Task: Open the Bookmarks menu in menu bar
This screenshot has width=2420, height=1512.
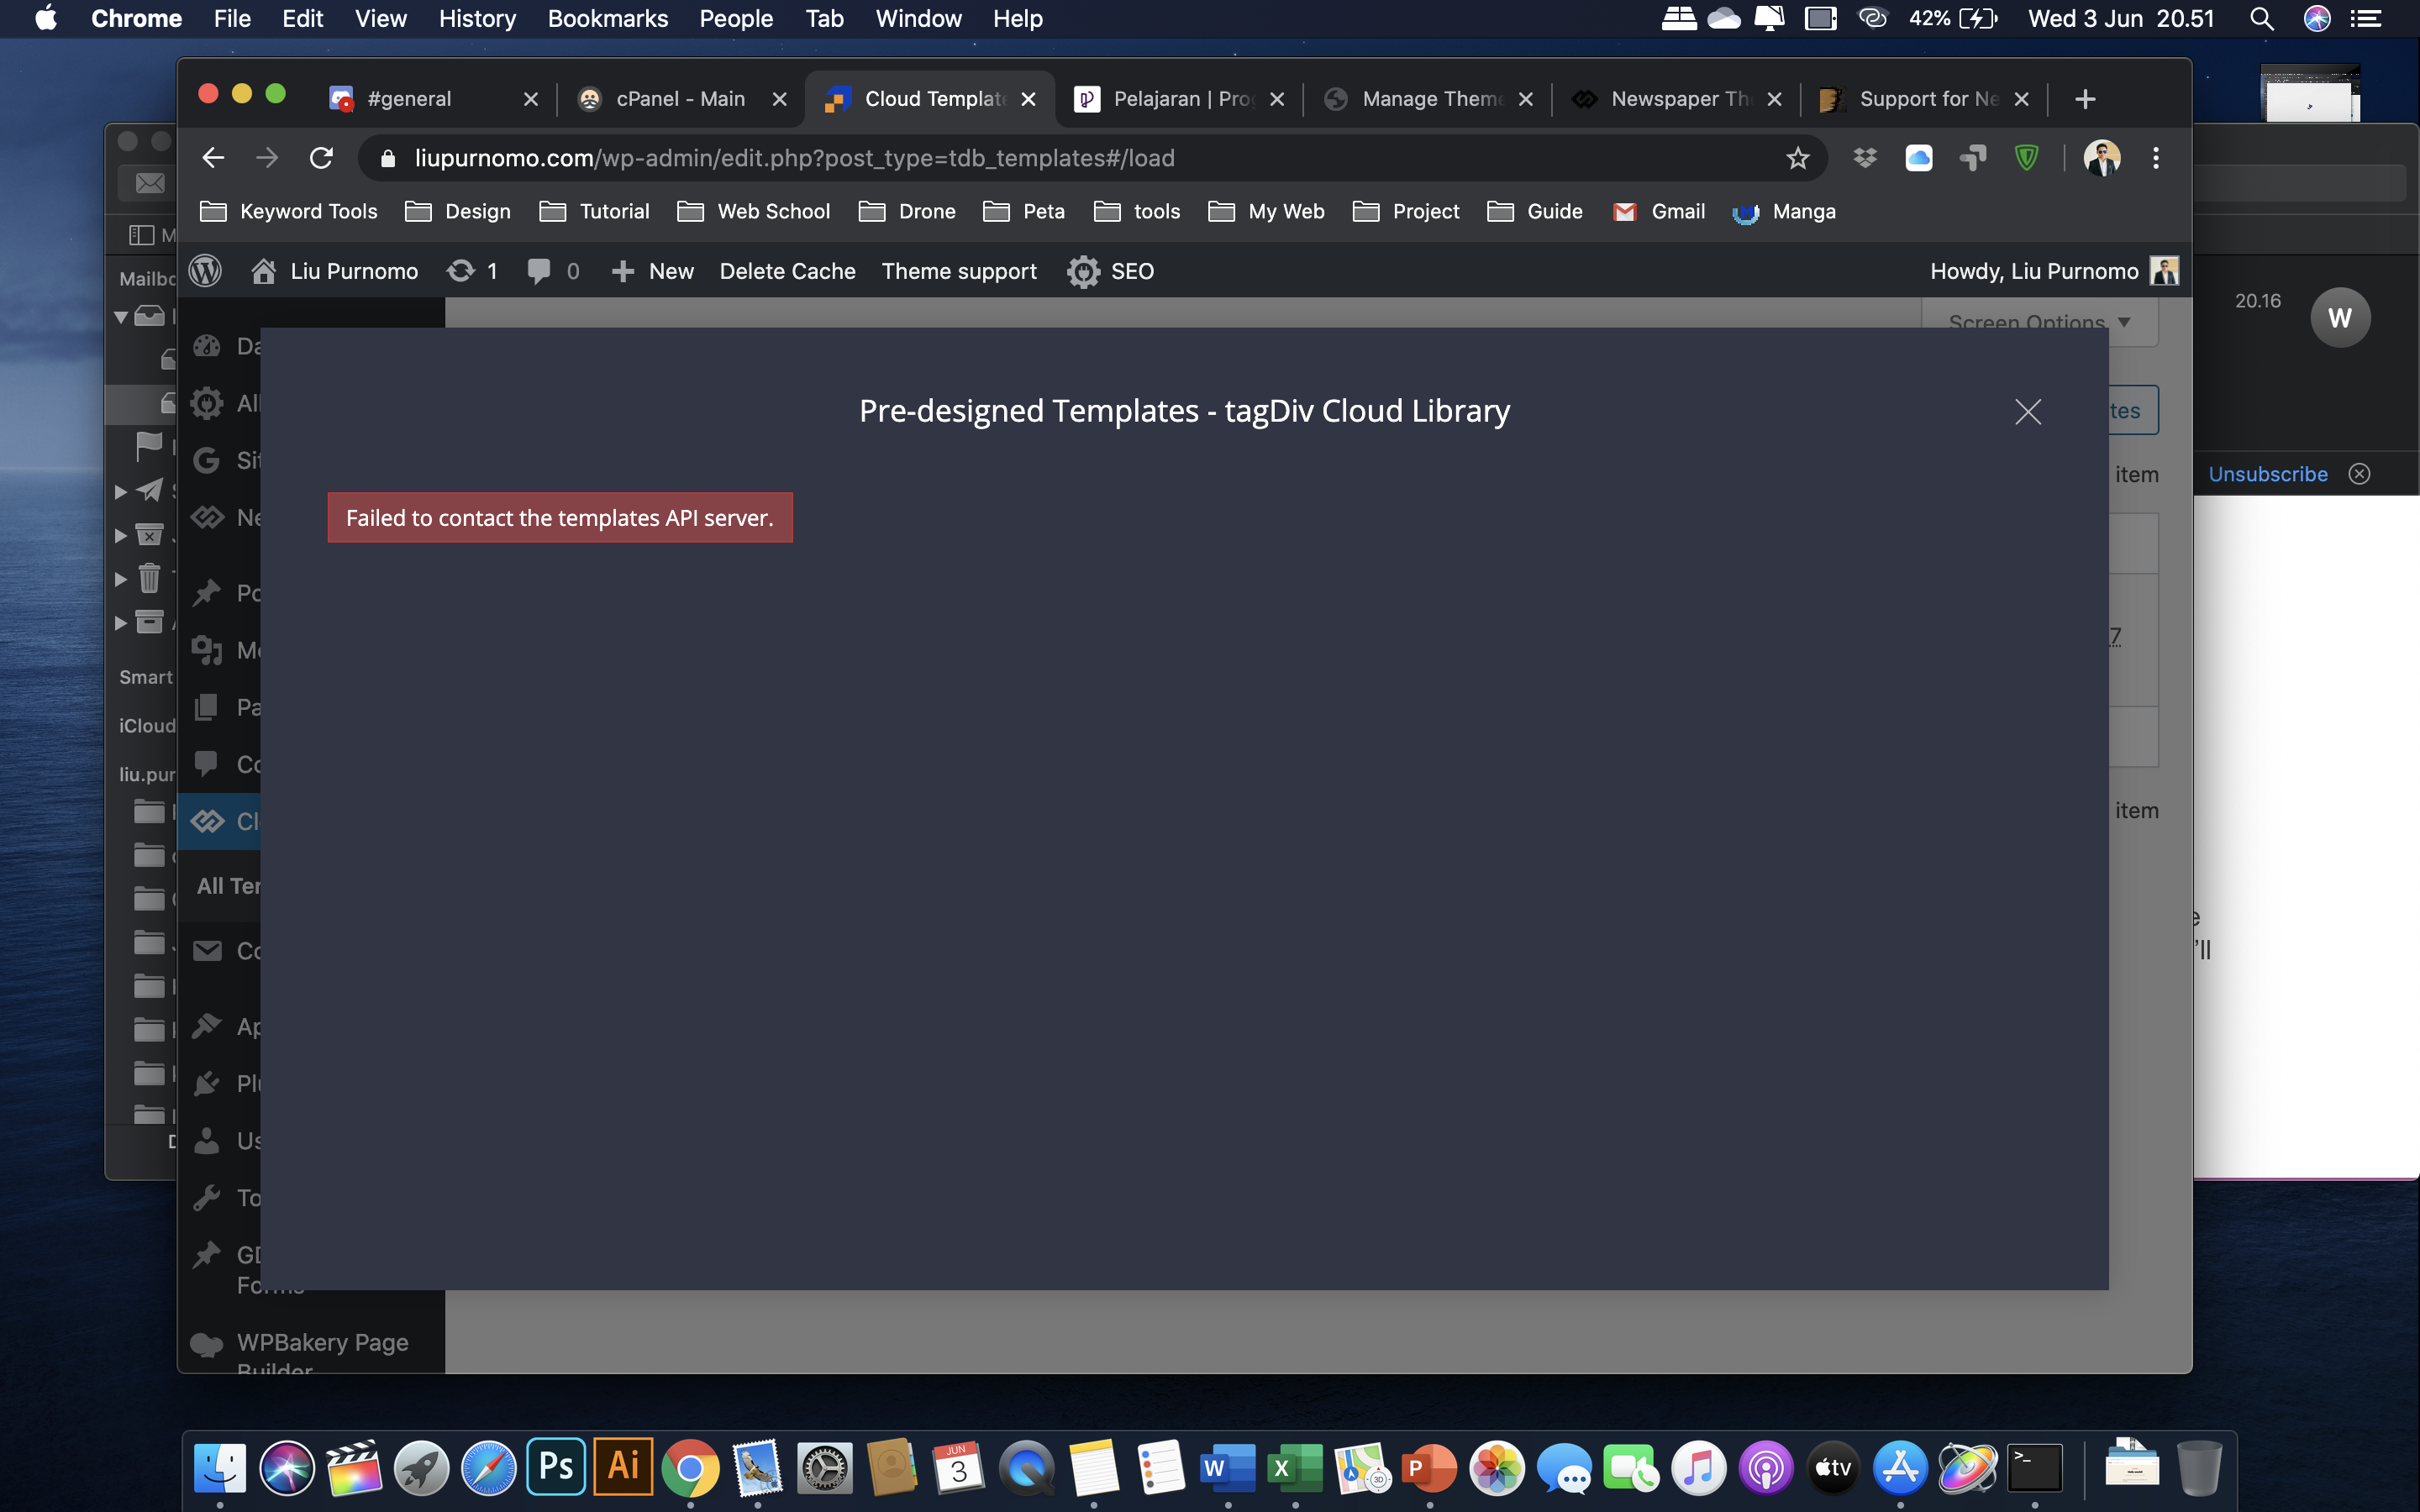Action: tap(607, 19)
